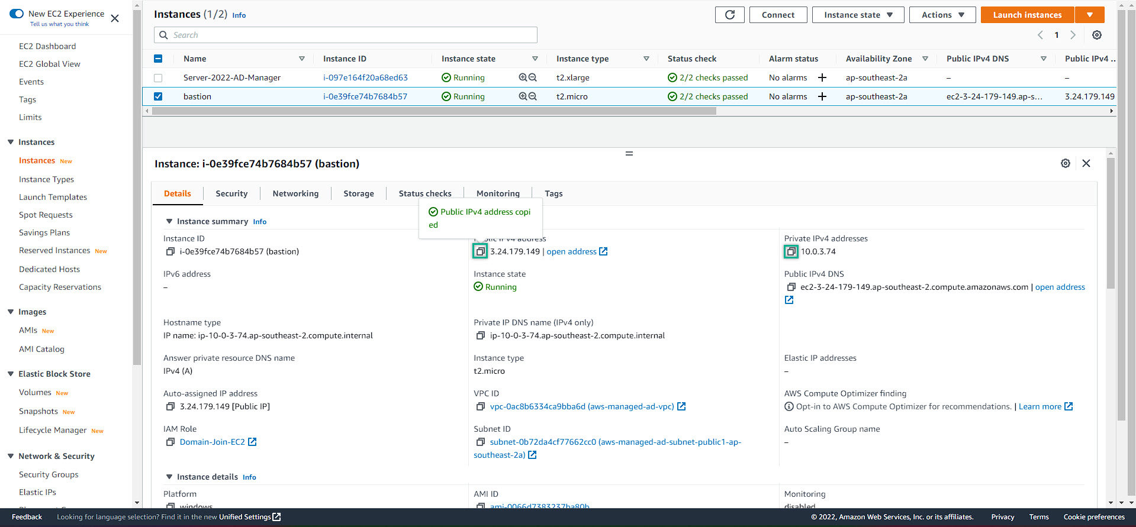This screenshot has width=1136, height=527.
Task: Close the New EC2 Experience banner
Action: point(115,18)
